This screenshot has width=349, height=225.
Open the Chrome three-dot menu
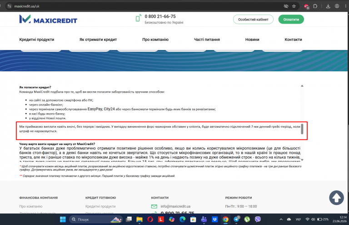click(345, 6)
